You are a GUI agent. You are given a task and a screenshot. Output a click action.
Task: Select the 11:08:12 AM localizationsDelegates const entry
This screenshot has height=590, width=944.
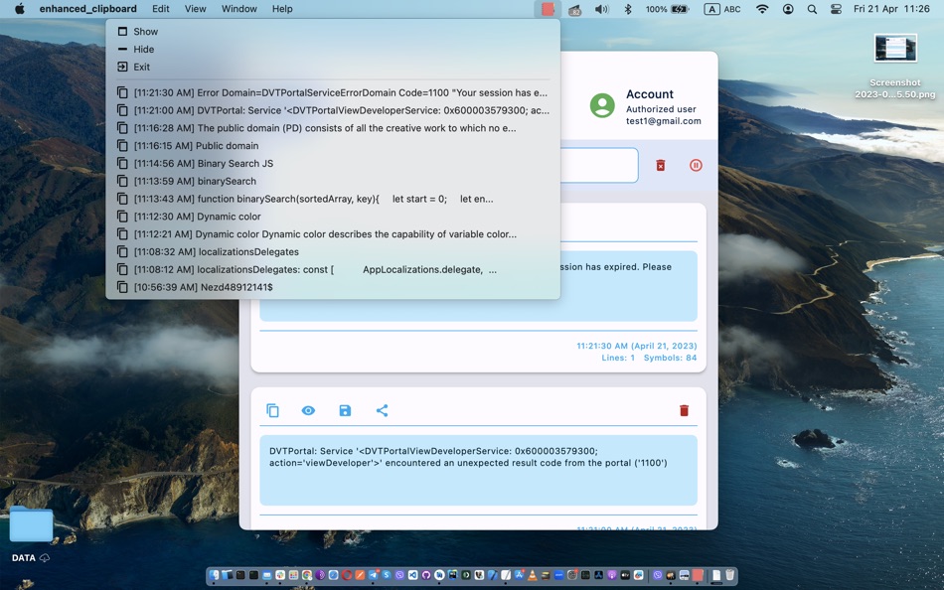tap(333, 270)
